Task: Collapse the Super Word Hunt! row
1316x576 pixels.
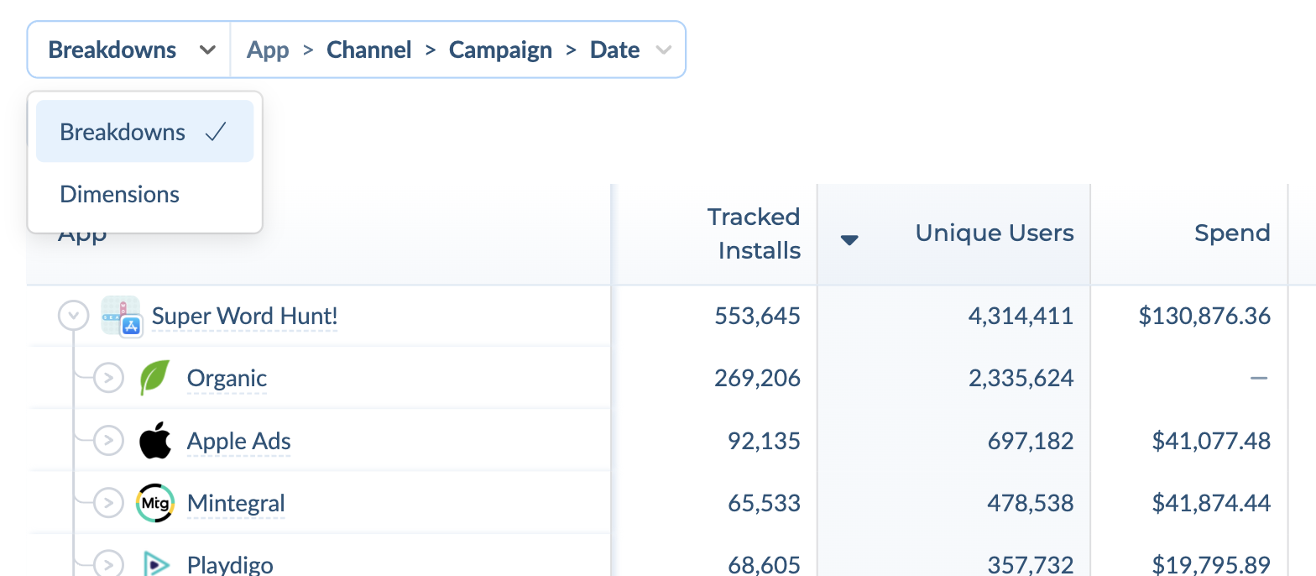Action: pos(73,316)
